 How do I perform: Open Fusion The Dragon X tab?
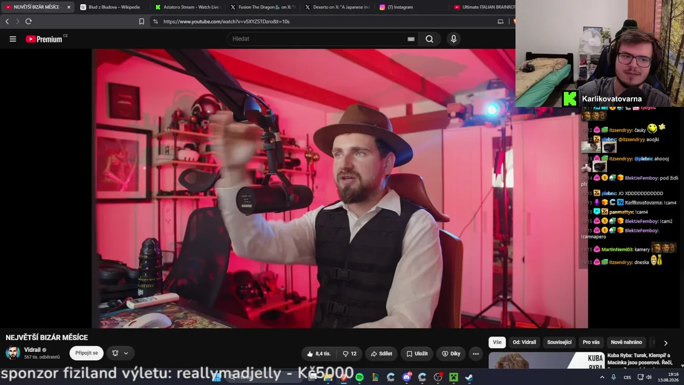coord(262,7)
